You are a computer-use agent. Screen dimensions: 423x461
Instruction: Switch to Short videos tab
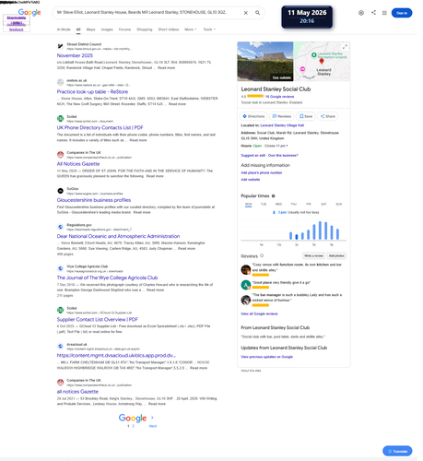point(169,30)
